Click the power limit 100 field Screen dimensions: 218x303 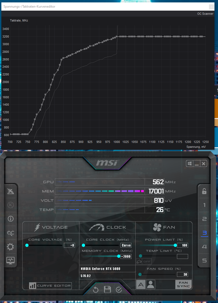point(182,245)
